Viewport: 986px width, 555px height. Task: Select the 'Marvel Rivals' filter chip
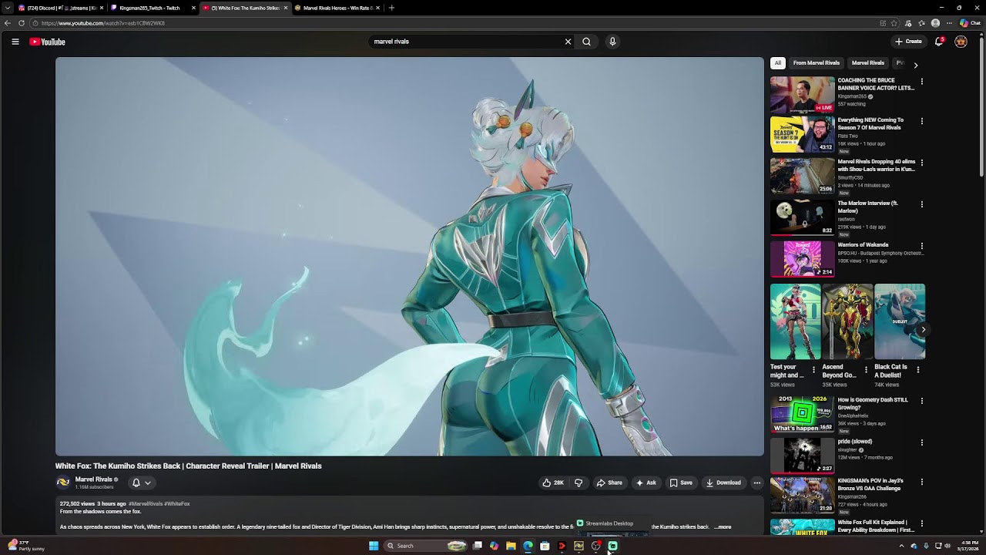click(x=868, y=63)
